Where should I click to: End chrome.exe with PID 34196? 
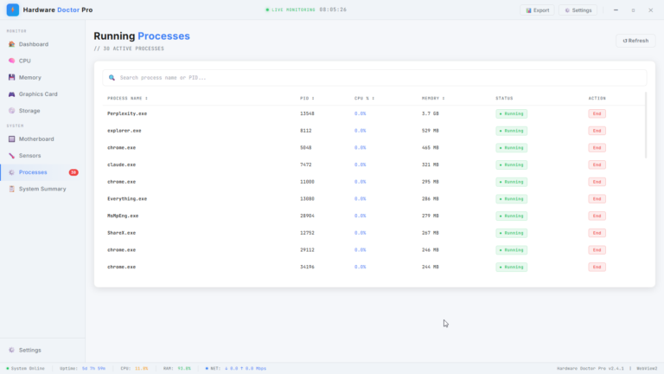tap(597, 267)
